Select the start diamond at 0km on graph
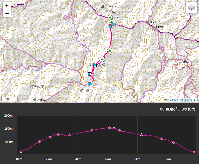 [x=21, y=152]
